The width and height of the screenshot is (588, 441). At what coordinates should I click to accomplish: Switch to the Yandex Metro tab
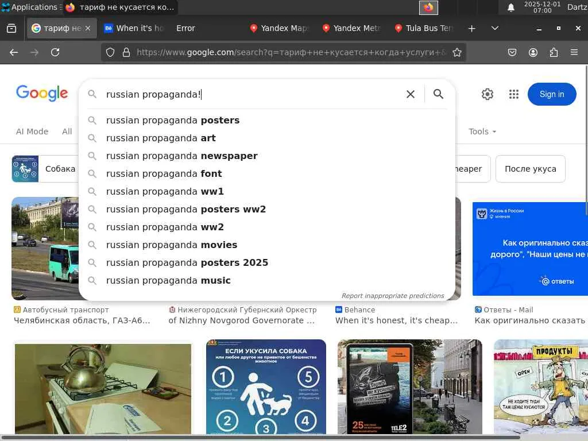pyautogui.click(x=352, y=28)
